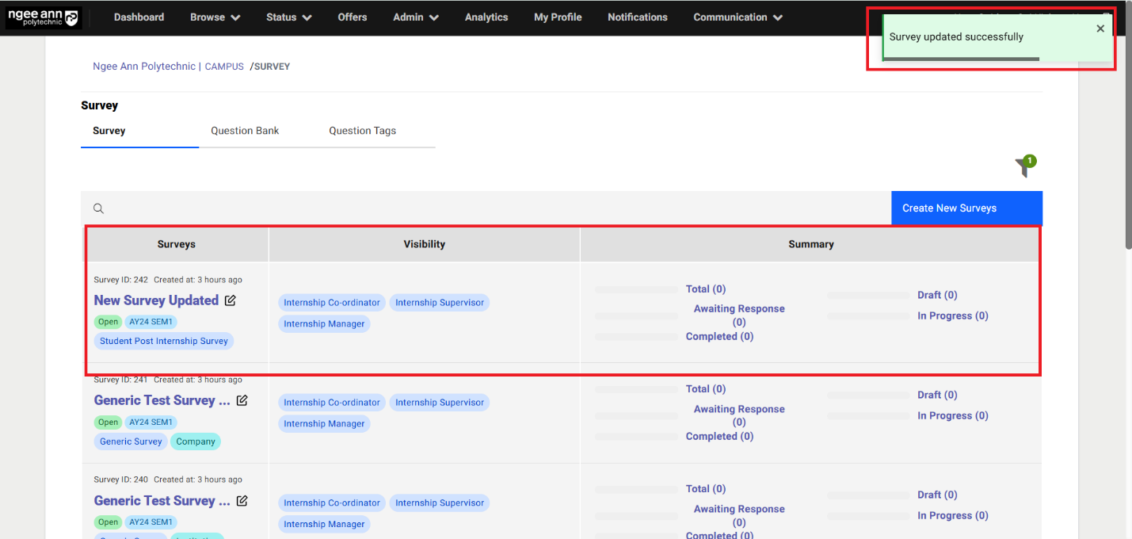
Task: Open Analytics in the top navigation
Action: tap(486, 17)
